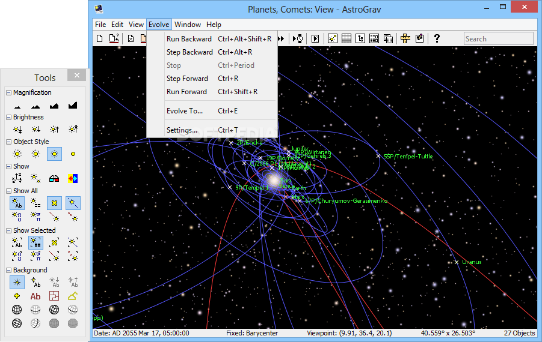Screen dimensions: 542x342
Task: Close the Tools panel
Action: pyautogui.click(x=77, y=75)
